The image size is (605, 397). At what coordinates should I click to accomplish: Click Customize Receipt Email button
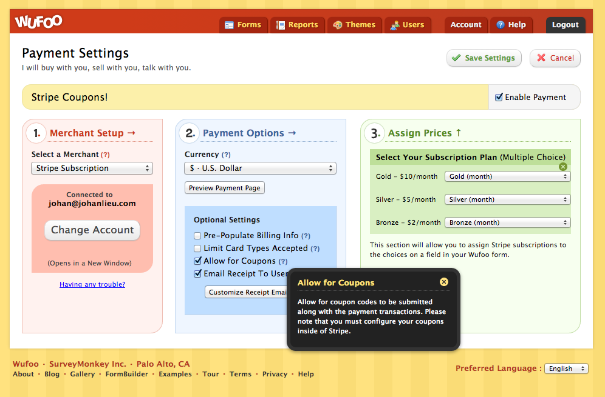tap(247, 292)
